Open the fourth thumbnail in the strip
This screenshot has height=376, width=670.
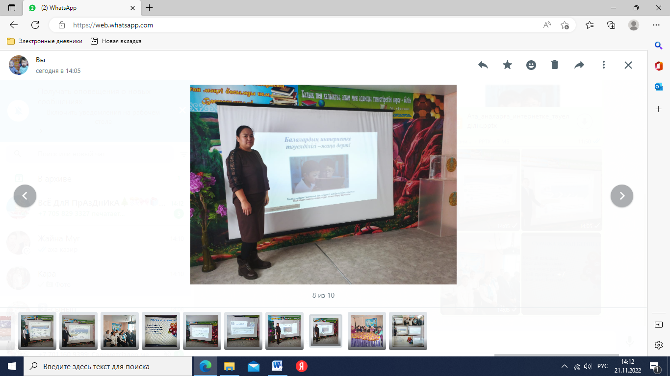pyautogui.click(x=161, y=331)
